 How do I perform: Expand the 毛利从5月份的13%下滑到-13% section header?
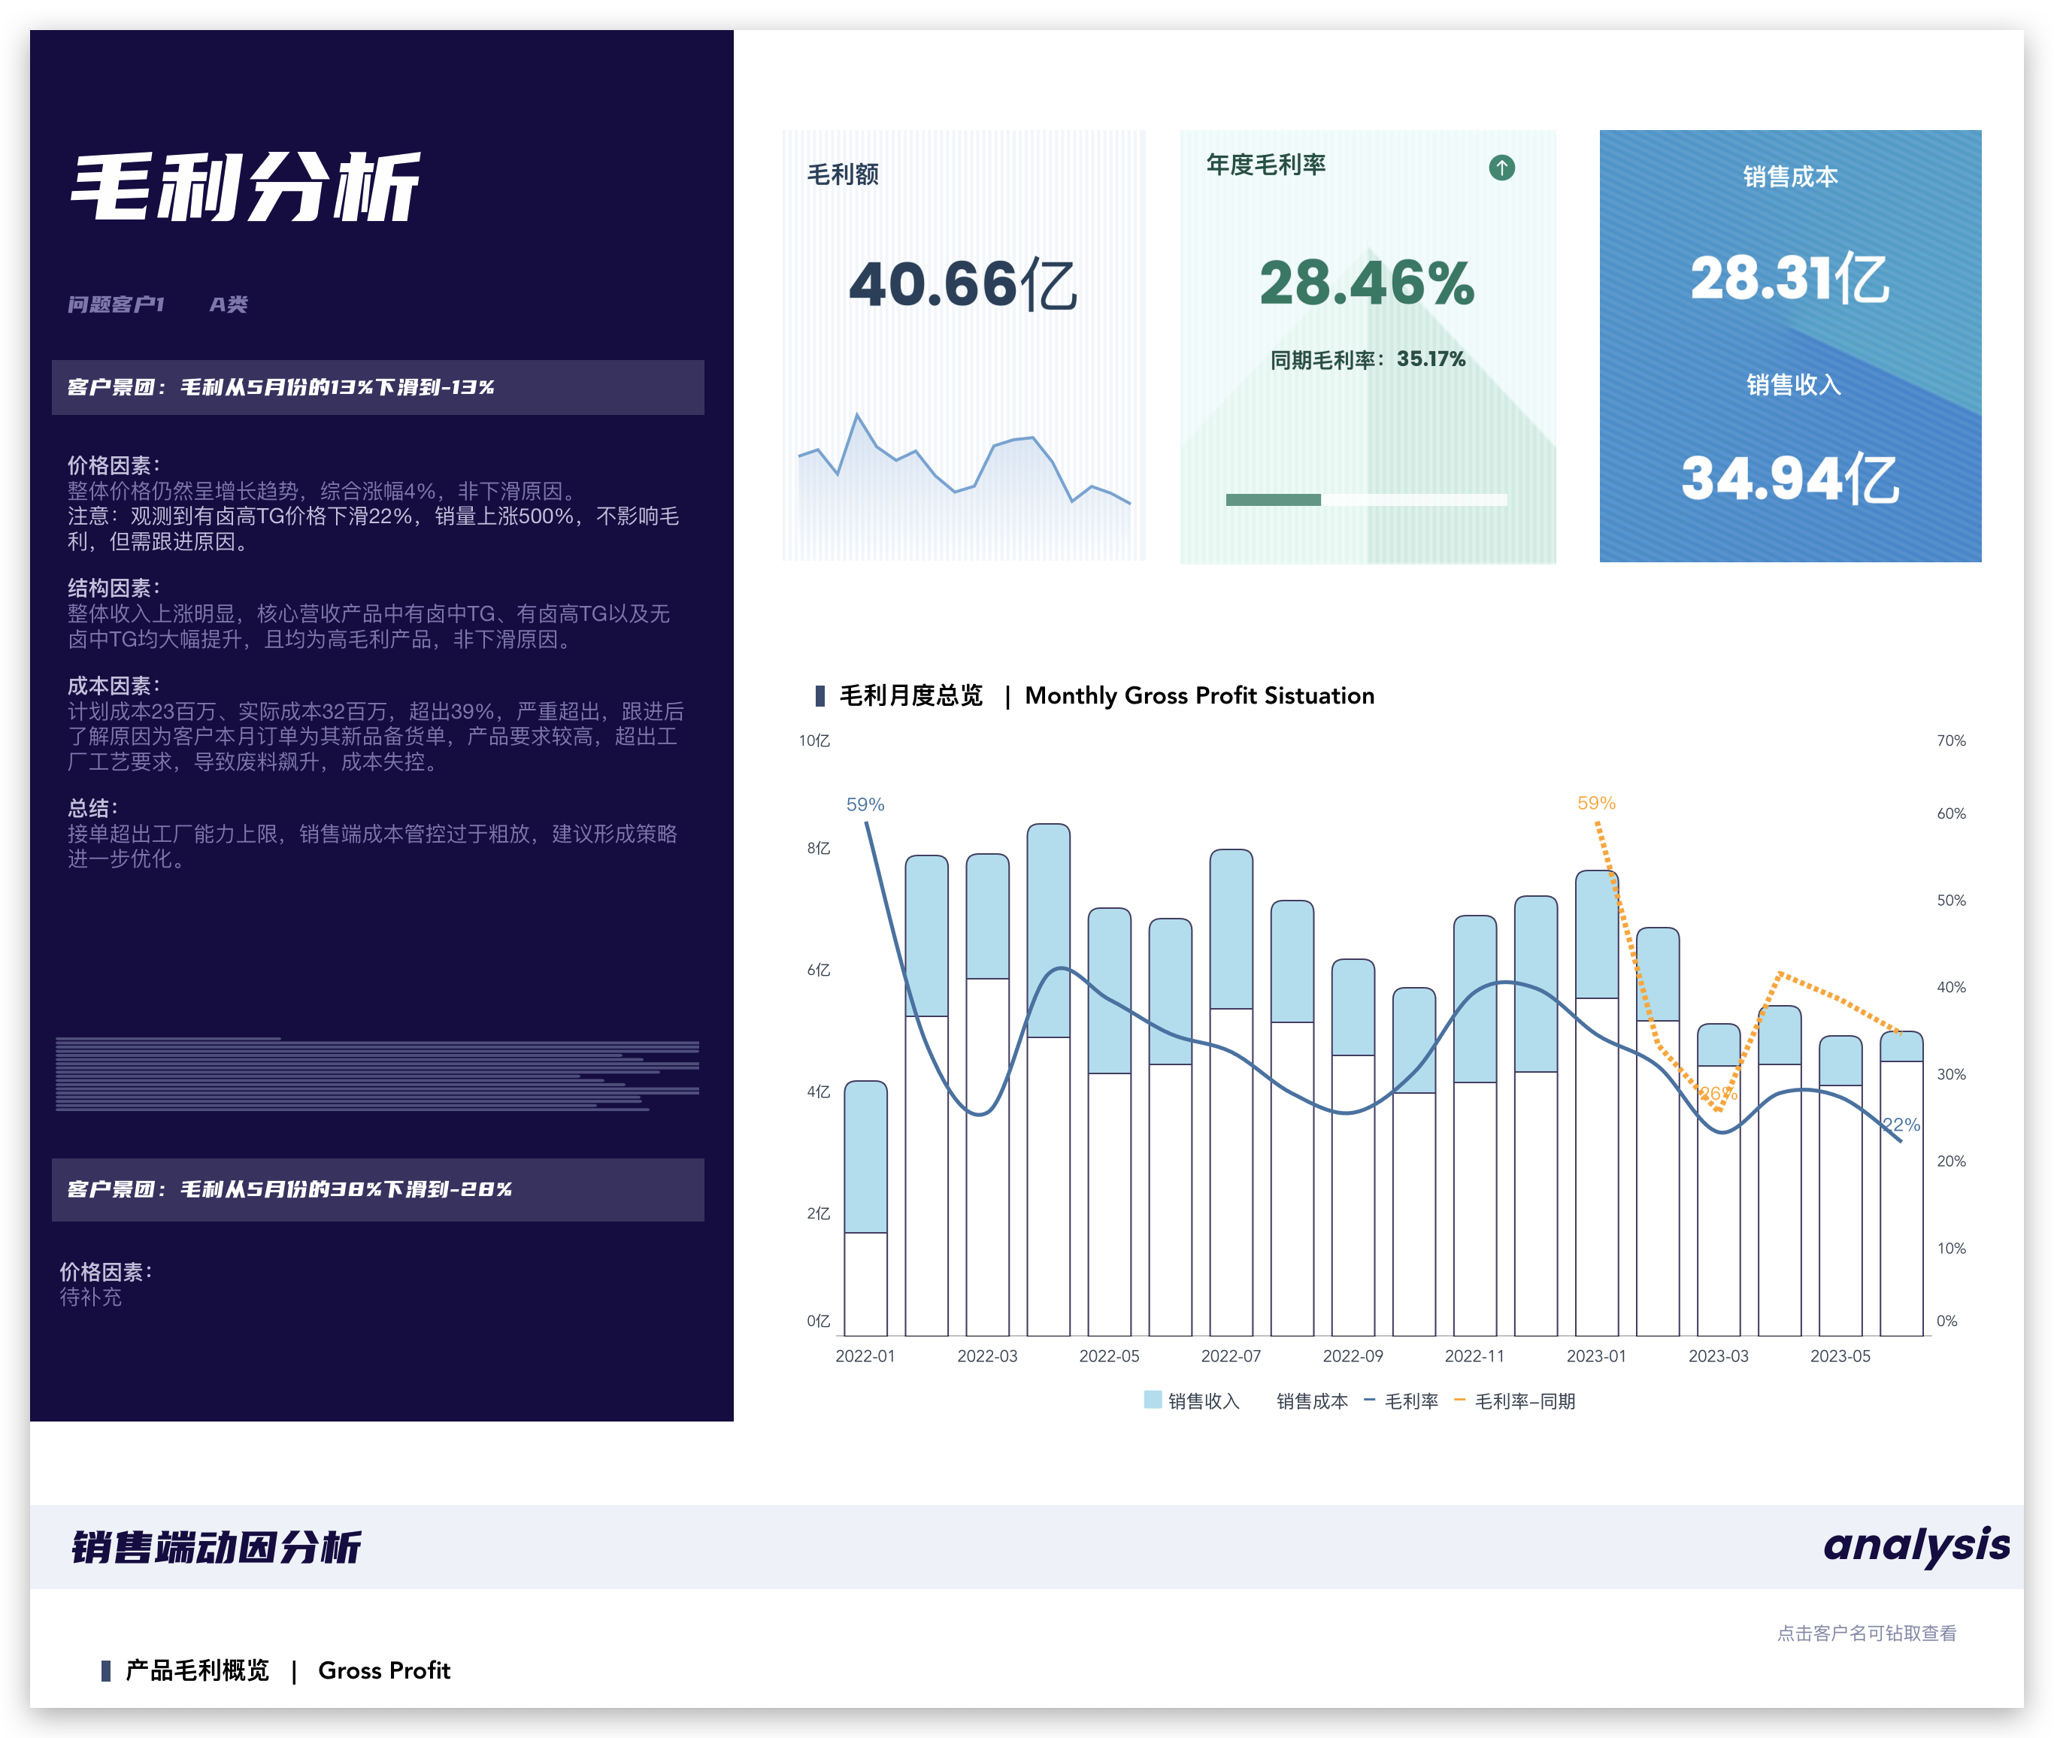(377, 387)
